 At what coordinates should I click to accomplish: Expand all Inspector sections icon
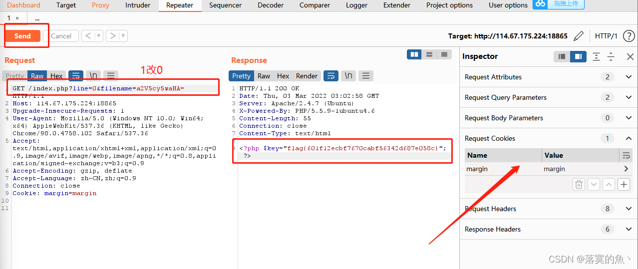(x=596, y=56)
